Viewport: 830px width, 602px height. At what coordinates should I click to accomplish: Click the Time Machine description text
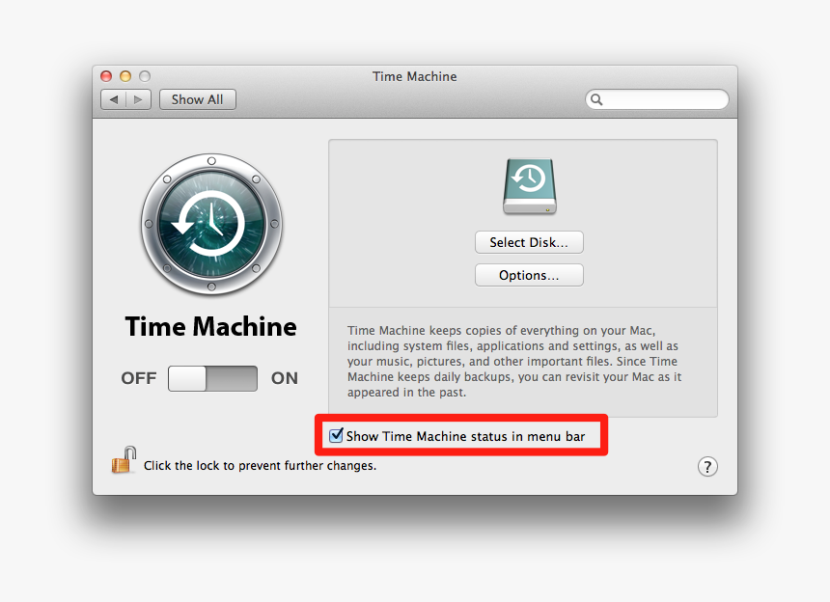[514, 362]
